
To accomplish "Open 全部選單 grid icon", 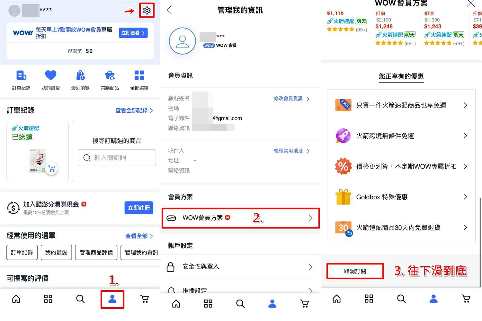I will click(x=139, y=75).
